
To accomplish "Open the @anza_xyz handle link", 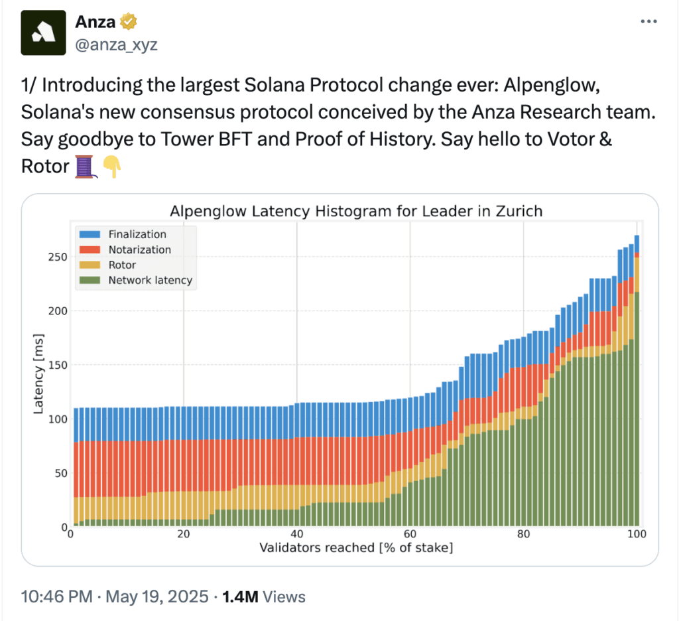I will coord(116,44).
